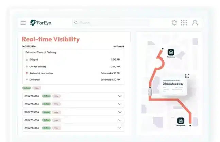
Task: Select the upper Warehouse marker on map
Action: coord(171,52)
